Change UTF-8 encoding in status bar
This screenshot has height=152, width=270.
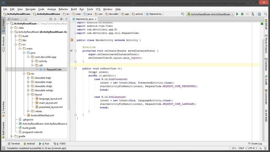point(253,148)
